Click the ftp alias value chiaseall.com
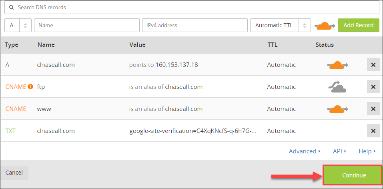Image resolution: width=383 pixels, height=189 pixels. coord(184,87)
